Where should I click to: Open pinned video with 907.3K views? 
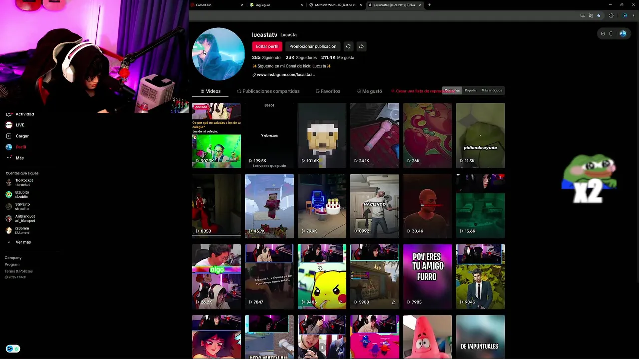[216, 135]
